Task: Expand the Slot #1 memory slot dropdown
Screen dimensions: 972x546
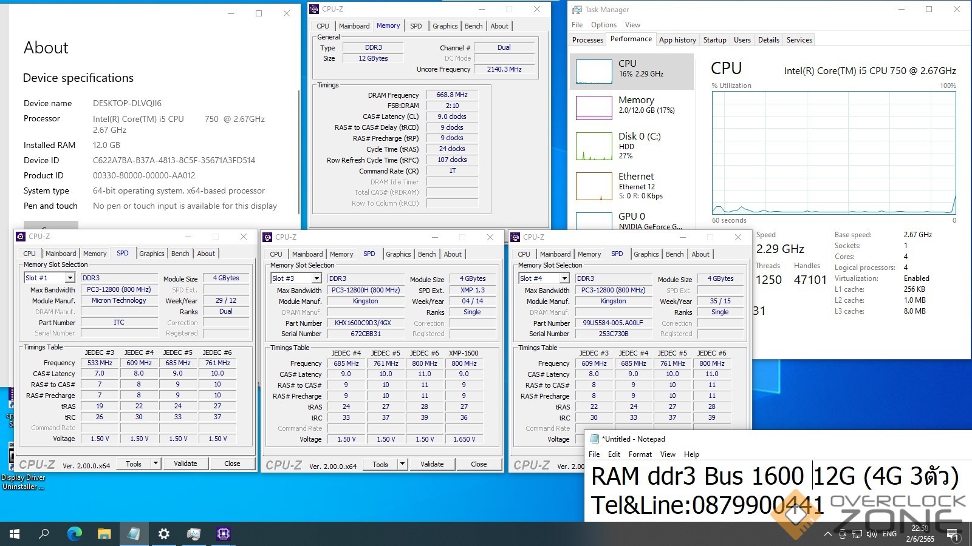Action: coord(70,278)
